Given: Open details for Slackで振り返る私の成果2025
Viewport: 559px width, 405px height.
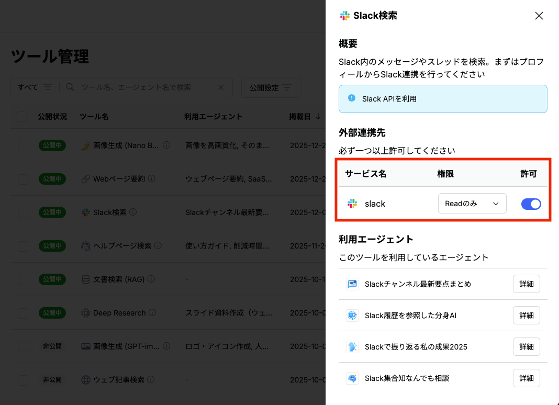Looking at the screenshot, I should point(526,347).
